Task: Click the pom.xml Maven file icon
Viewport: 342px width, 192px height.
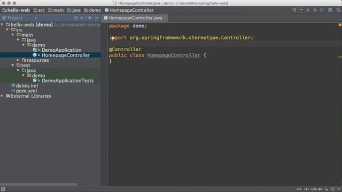Action: 13,91
